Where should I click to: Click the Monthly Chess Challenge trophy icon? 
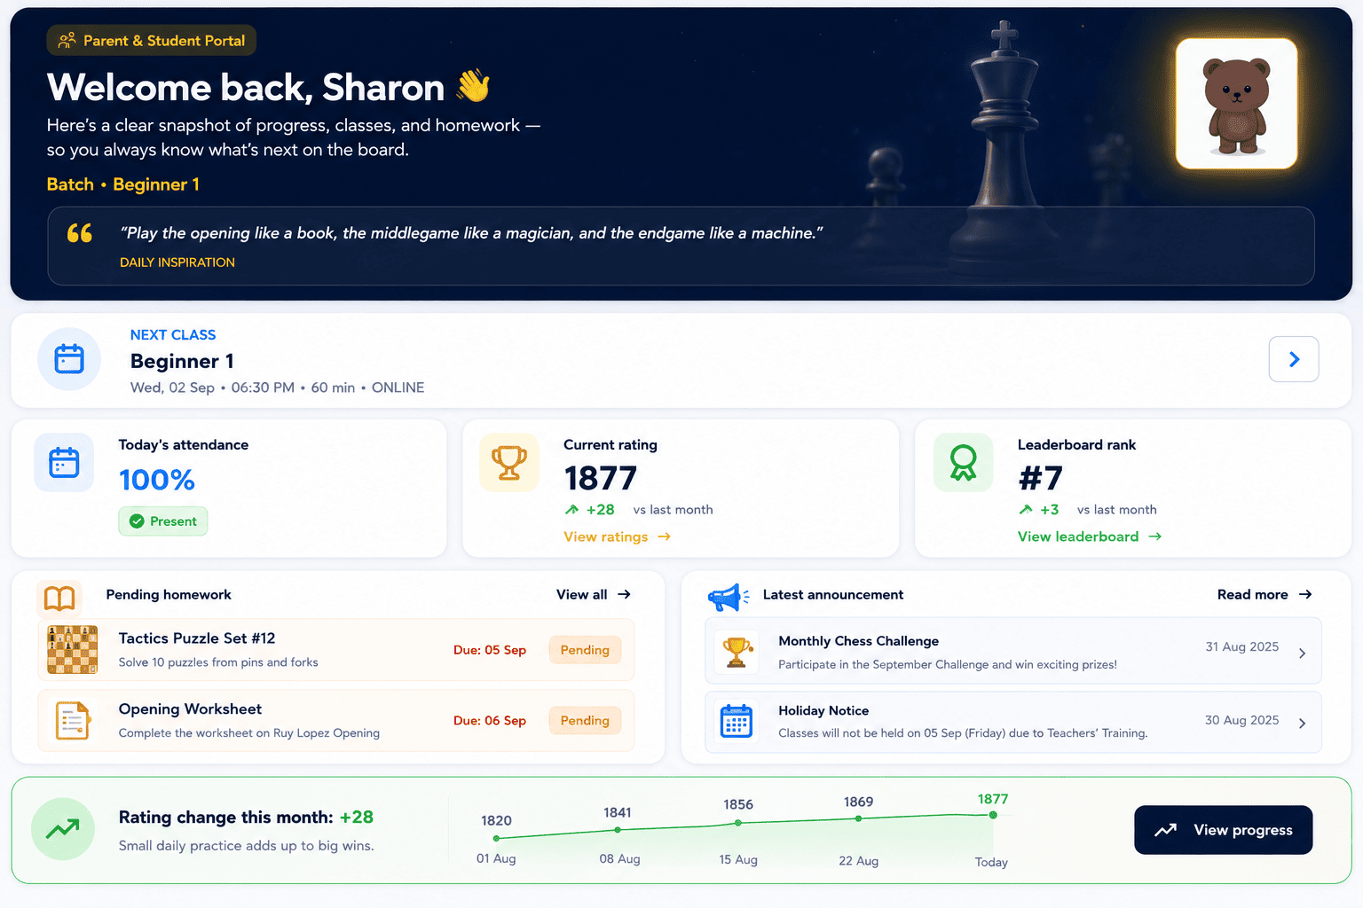737,653
